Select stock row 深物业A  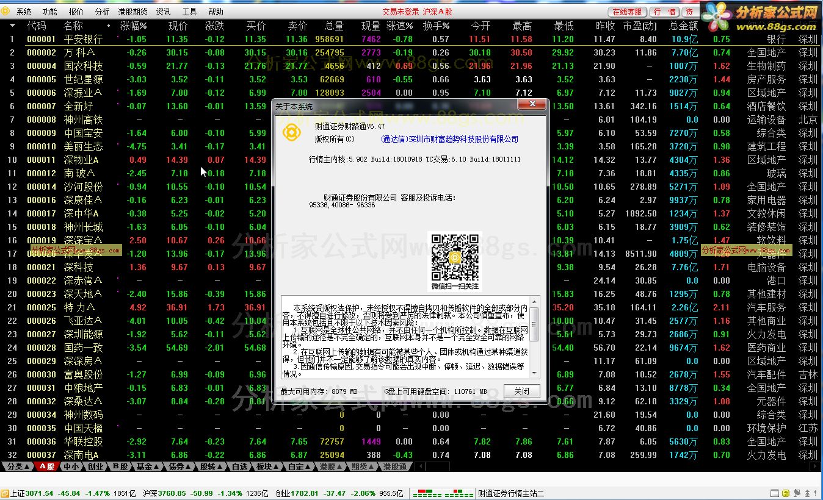(x=411, y=160)
